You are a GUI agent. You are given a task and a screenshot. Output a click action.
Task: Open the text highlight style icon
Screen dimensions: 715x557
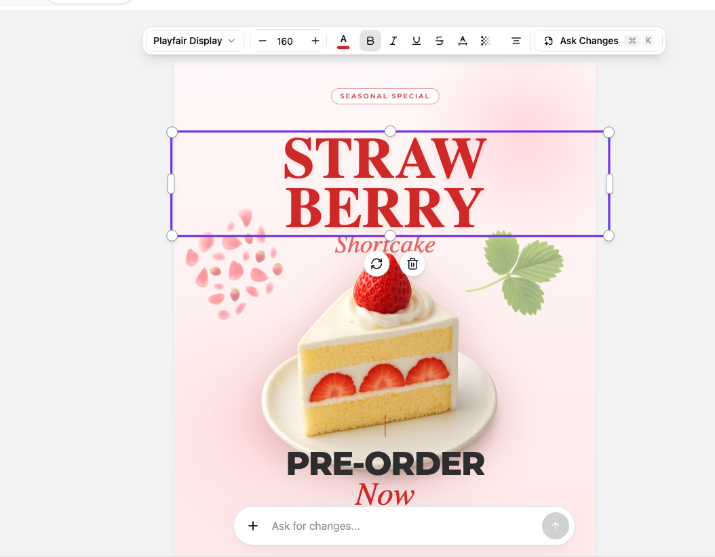[463, 41]
